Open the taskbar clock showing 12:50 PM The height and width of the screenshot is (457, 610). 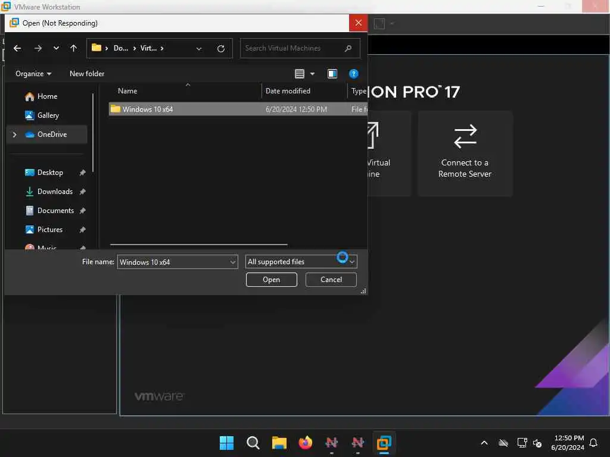click(x=568, y=443)
